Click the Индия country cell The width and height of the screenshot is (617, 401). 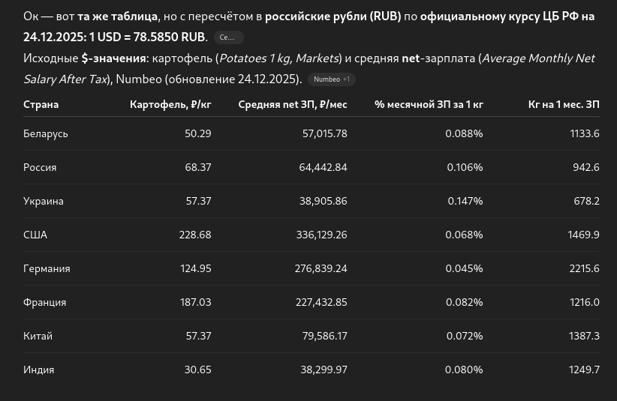[x=39, y=370]
